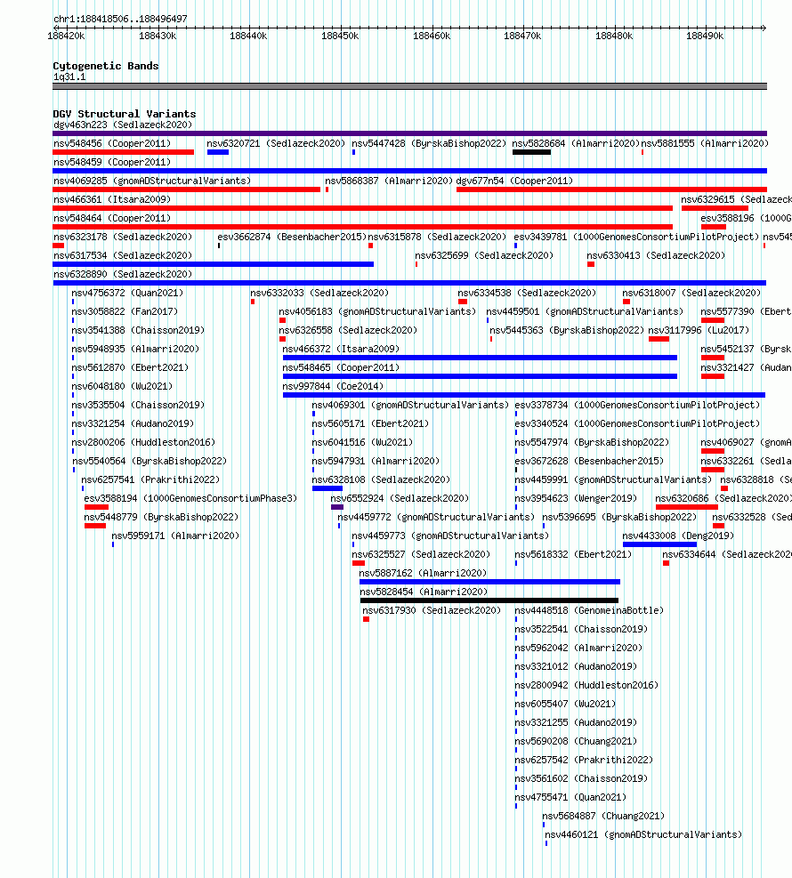Open the nsv5828454 (Almarri2020) label
The image size is (792, 878).
tap(424, 592)
